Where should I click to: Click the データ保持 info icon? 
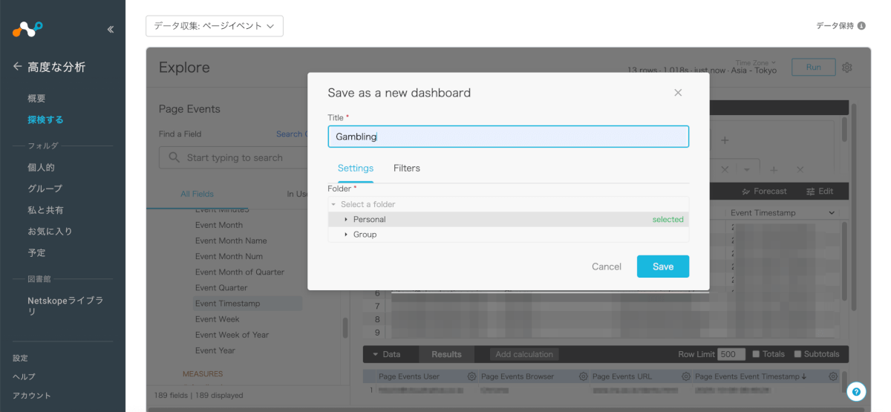click(x=861, y=26)
